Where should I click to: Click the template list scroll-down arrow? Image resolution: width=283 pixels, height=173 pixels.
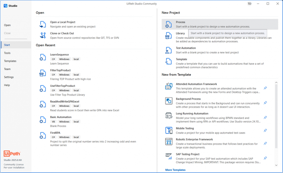click(276, 165)
